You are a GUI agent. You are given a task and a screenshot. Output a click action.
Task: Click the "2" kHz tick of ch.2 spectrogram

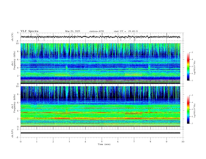tap(18, 119)
